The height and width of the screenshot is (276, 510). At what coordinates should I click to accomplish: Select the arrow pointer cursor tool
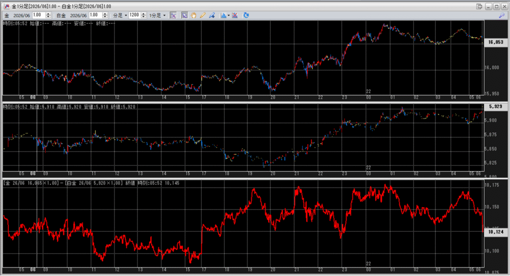click(184, 15)
